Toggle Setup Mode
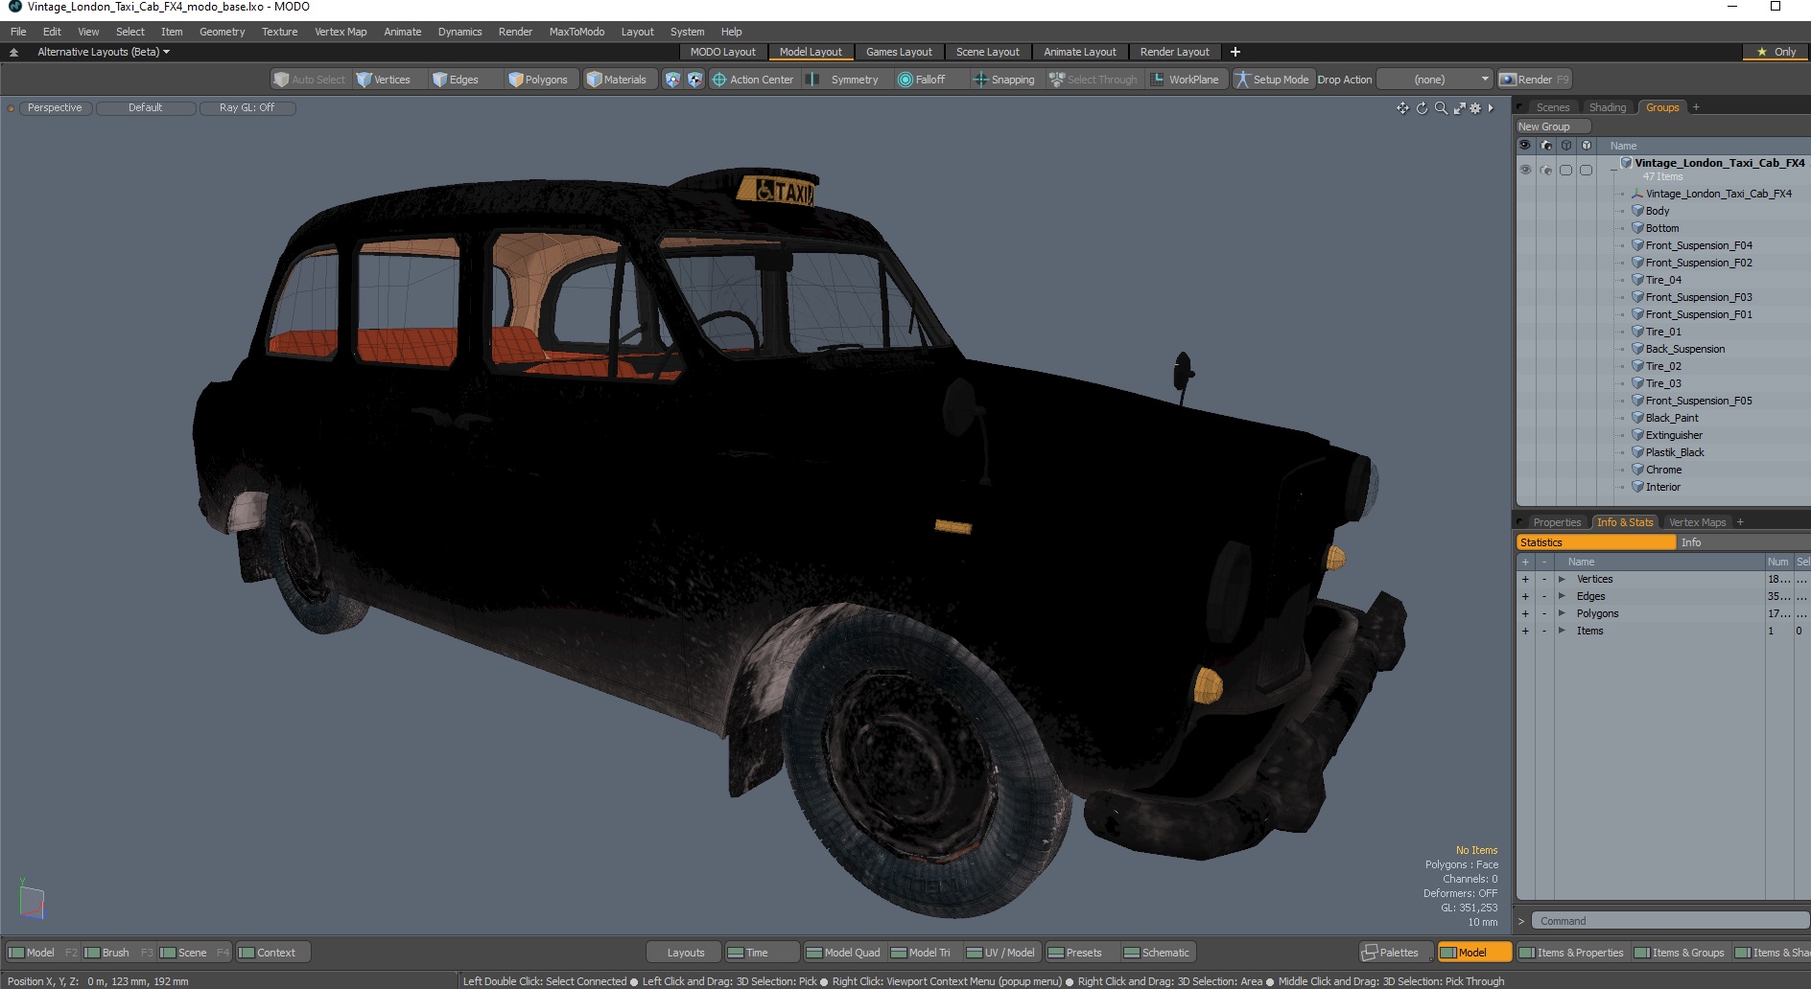Image resolution: width=1811 pixels, height=989 pixels. (x=1272, y=80)
